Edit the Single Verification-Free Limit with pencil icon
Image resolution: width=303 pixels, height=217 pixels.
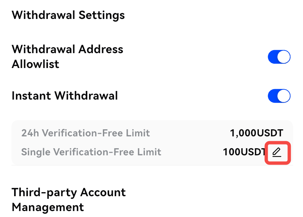[x=277, y=152]
